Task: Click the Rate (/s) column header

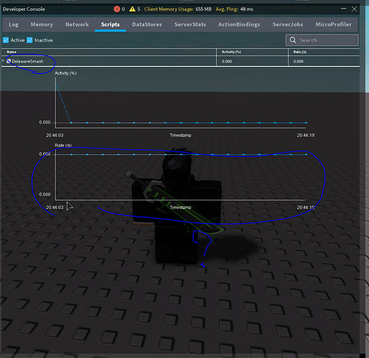Action: point(300,52)
